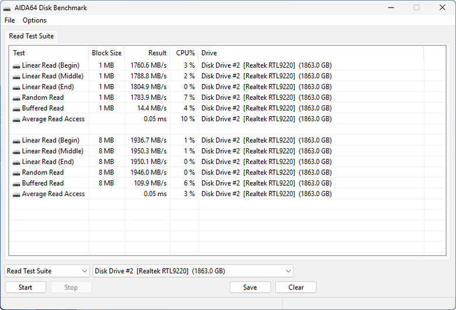The height and width of the screenshot is (310, 456).
Task: Click the disabled Stop button
Action: coord(71,287)
